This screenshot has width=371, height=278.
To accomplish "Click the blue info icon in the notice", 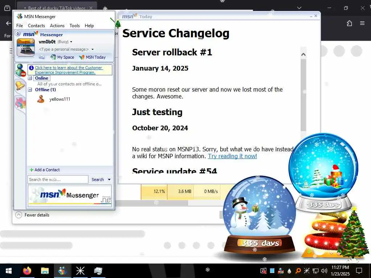I will point(31,68).
